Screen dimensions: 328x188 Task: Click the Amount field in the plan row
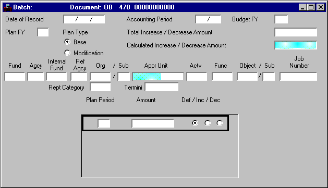pyautogui.click(x=153, y=123)
